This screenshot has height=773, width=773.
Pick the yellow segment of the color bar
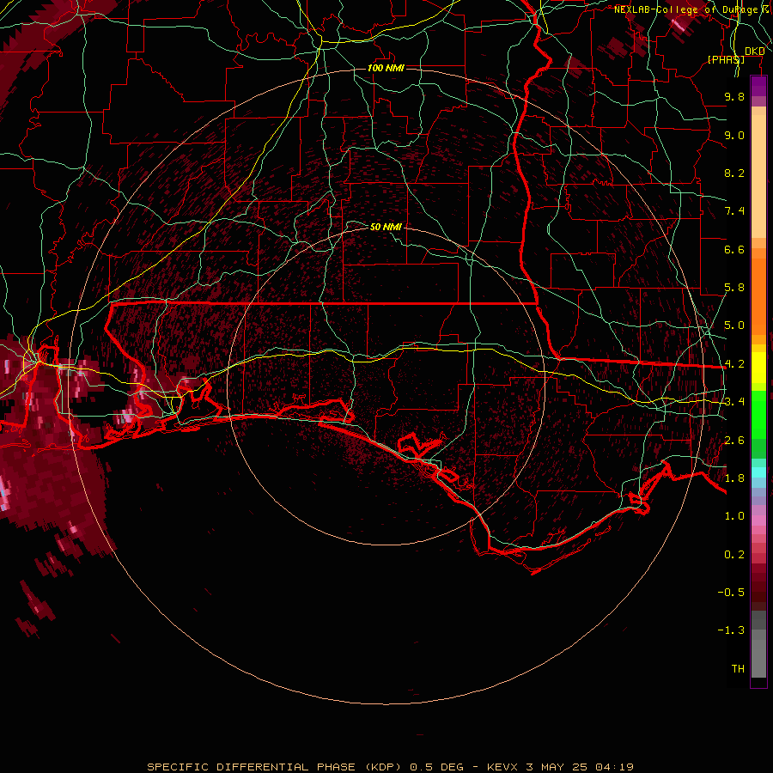(758, 368)
